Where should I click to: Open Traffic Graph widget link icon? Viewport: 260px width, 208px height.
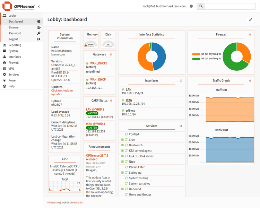click(250, 81)
